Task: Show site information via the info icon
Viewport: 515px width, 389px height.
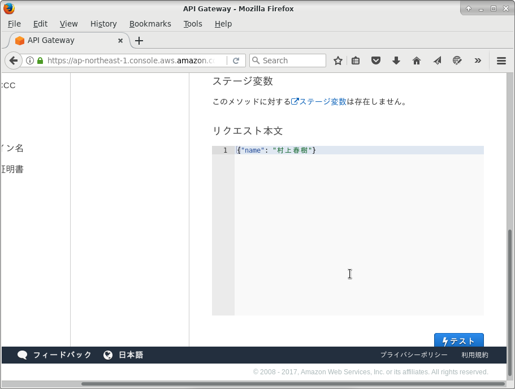Action: pos(30,60)
